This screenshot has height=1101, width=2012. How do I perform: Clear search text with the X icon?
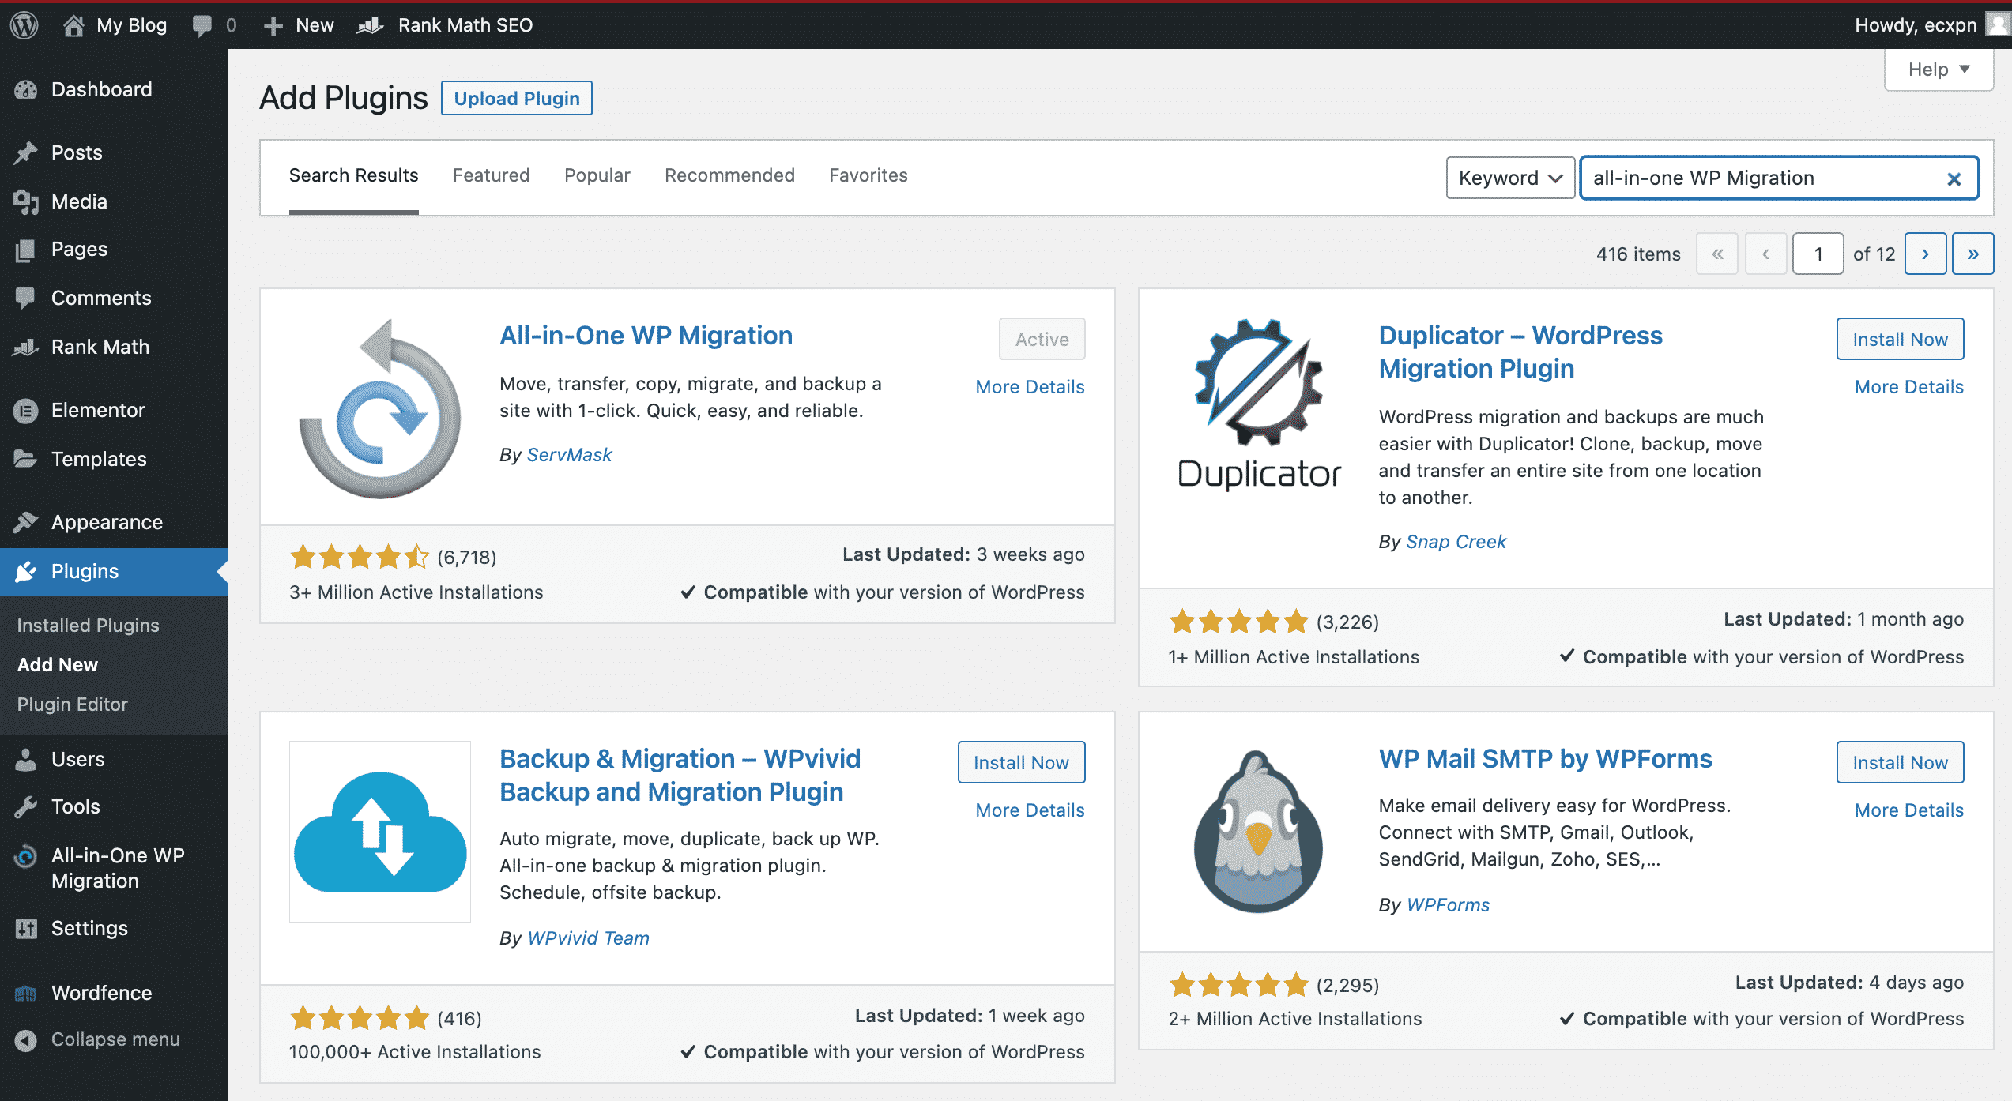click(1954, 178)
